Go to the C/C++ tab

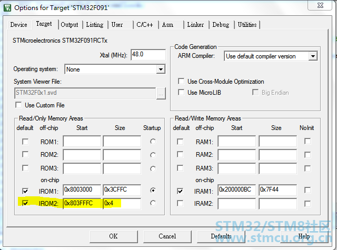(x=145, y=25)
